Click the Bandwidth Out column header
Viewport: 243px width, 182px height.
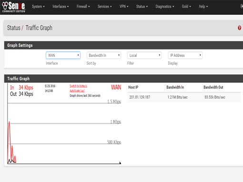point(213,87)
